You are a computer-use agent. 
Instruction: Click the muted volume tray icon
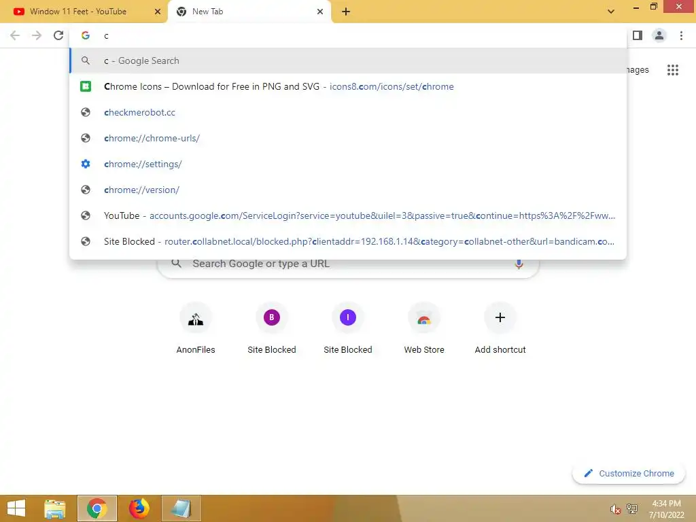point(614,509)
